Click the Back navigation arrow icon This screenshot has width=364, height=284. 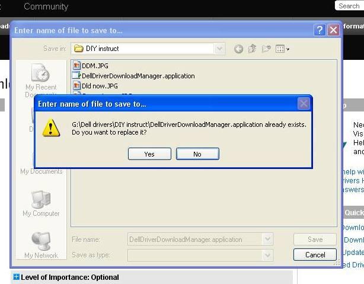(x=238, y=49)
